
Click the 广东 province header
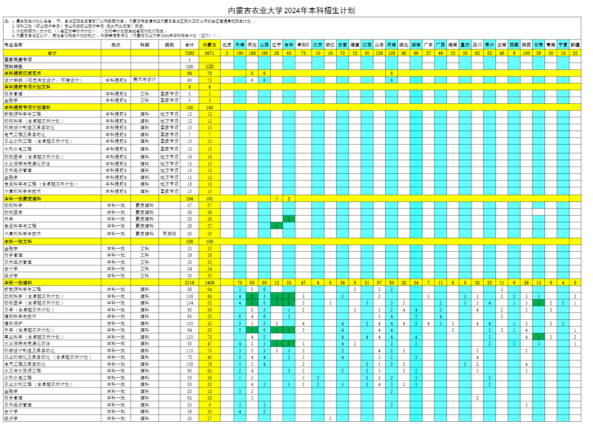click(x=428, y=45)
